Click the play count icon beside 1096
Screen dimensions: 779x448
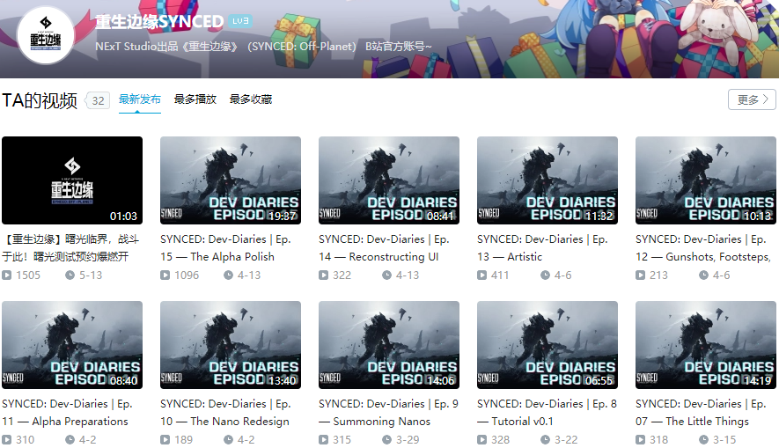(x=165, y=275)
